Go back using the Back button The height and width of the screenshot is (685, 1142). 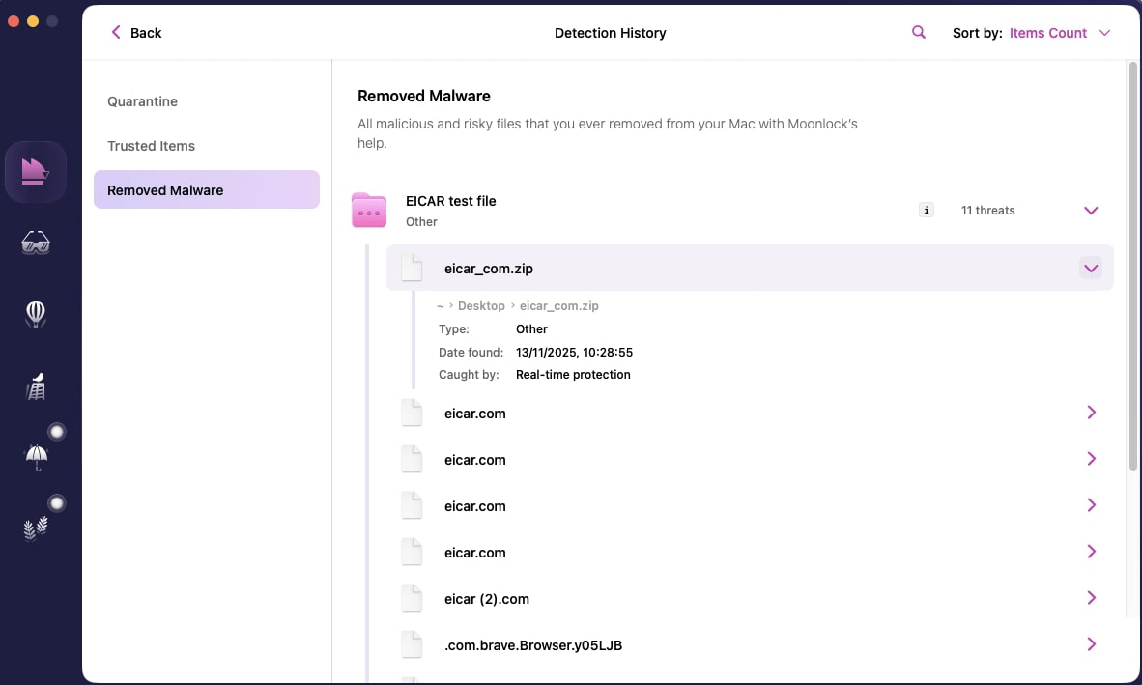(135, 32)
